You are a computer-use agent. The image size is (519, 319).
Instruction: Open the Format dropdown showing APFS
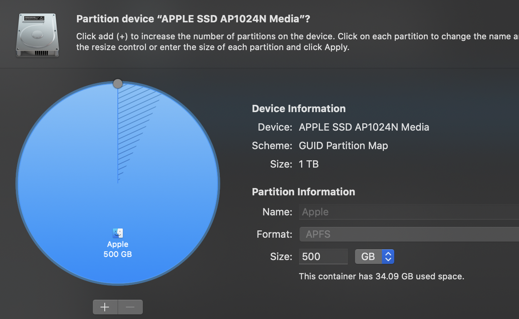(x=409, y=234)
